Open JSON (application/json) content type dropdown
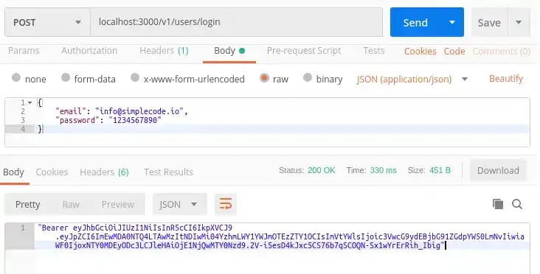 point(412,80)
